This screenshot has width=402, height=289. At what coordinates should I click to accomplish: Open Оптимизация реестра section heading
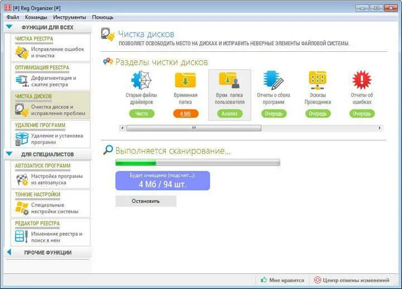[x=42, y=67]
